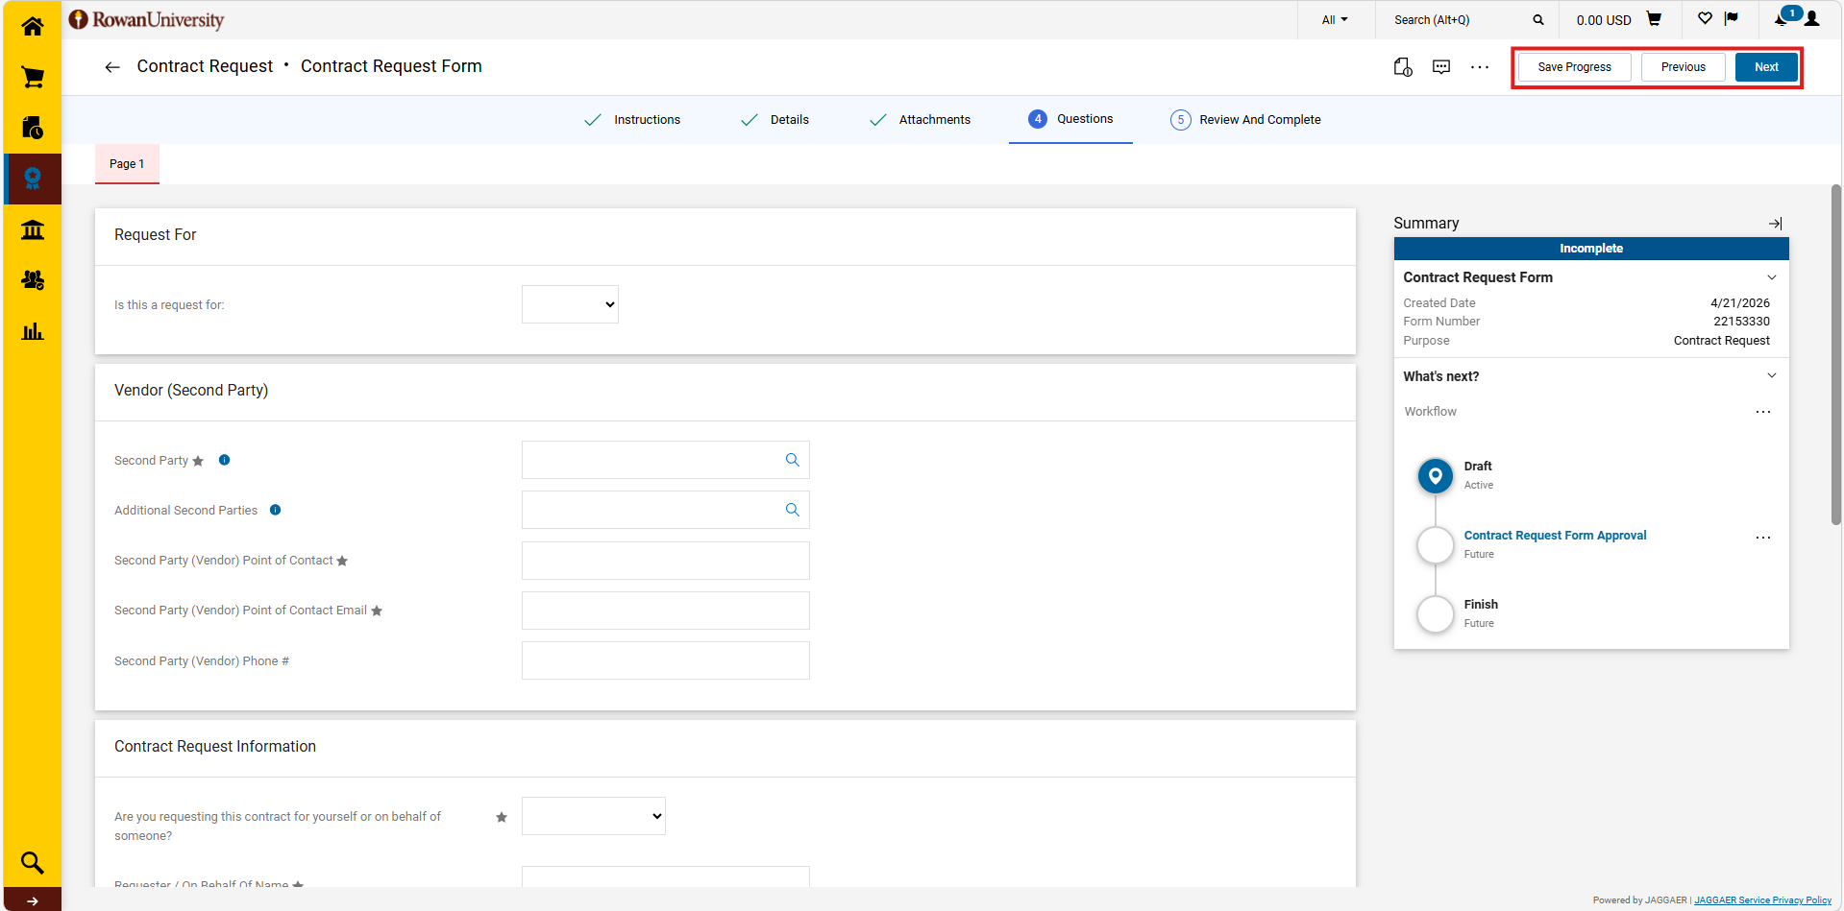
Task: Search Second Party magnifier icon
Action: pyautogui.click(x=793, y=460)
